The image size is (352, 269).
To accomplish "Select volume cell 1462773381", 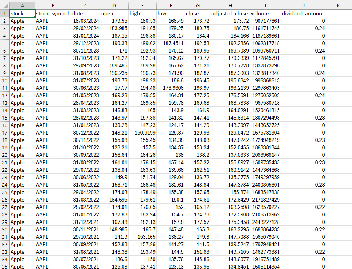I will click(265, 252).
